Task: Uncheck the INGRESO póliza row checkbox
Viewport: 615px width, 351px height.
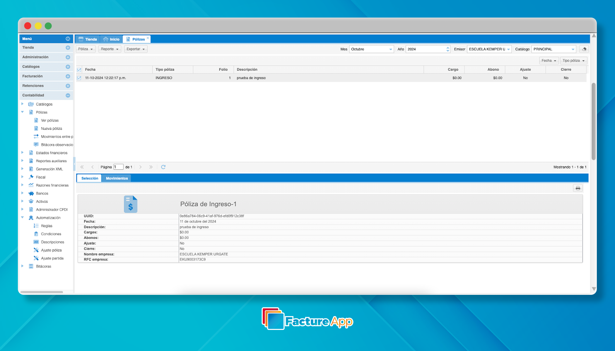Action: click(x=79, y=78)
